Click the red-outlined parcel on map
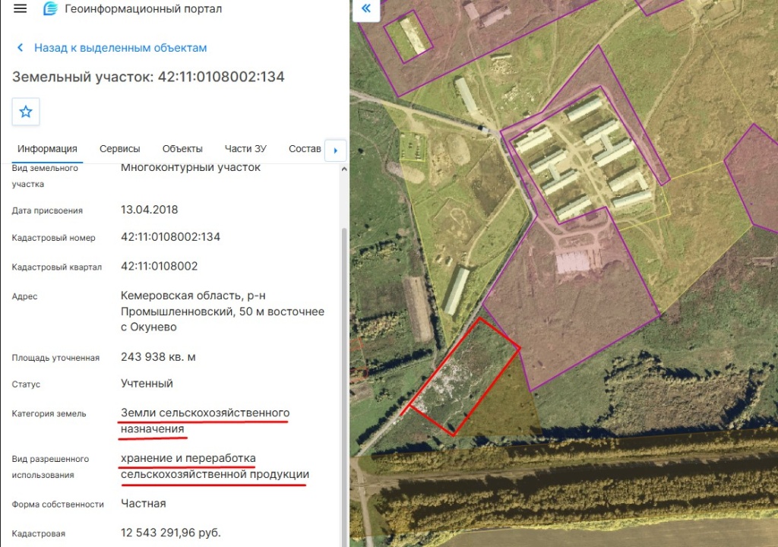Viewport: 778px width, 547px height. pyautogui.click(x=461, y=378)
